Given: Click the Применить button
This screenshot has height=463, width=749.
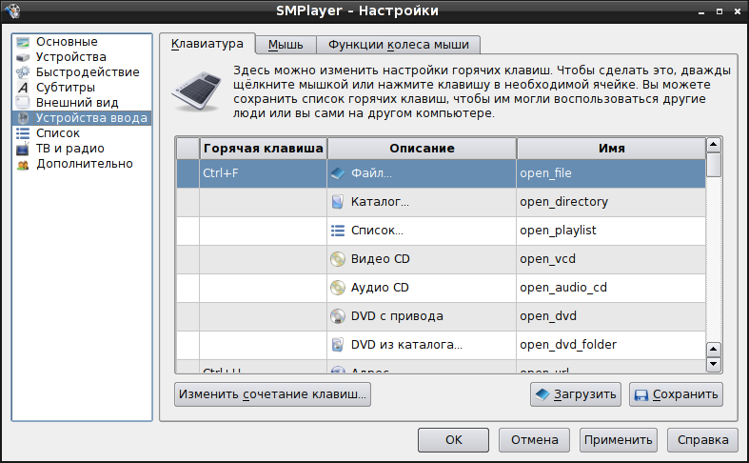Looking at the screenshot, I should [618, 440].
